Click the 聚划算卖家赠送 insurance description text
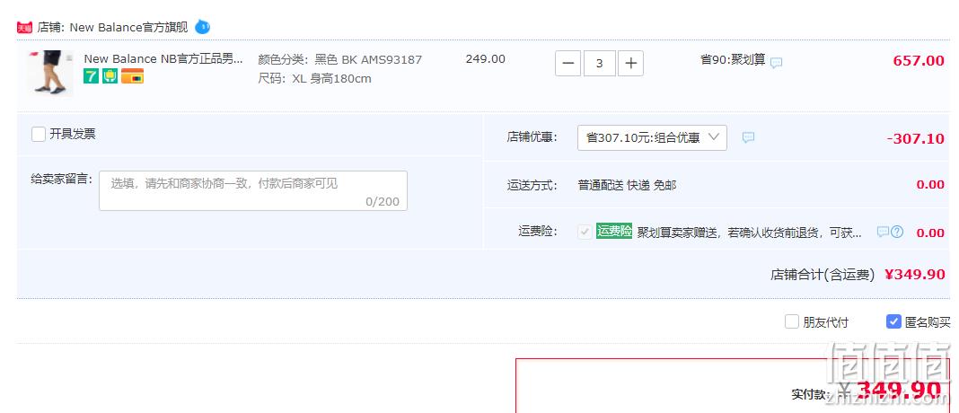Image resolution: width=959 pixels, height=413 pixels. pyautogui.click(x=749, y=233)
